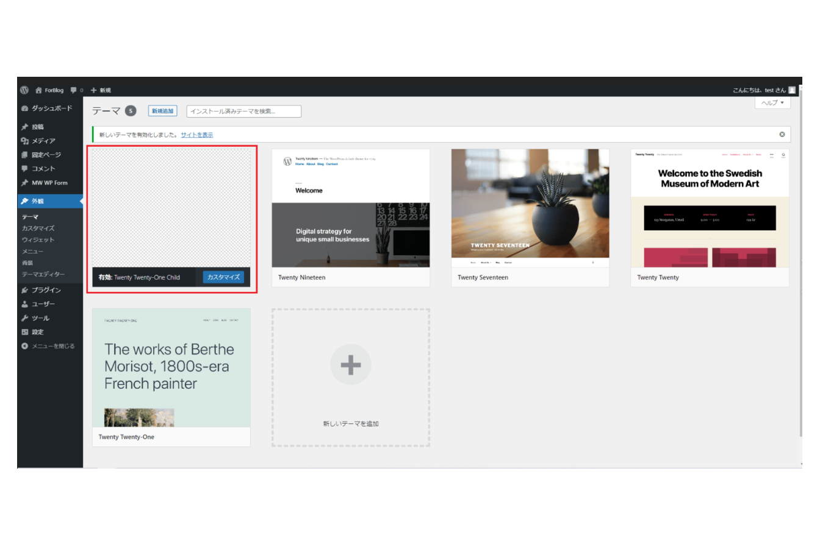Open the ForBlog site home icon

click(x=39, y=90)
